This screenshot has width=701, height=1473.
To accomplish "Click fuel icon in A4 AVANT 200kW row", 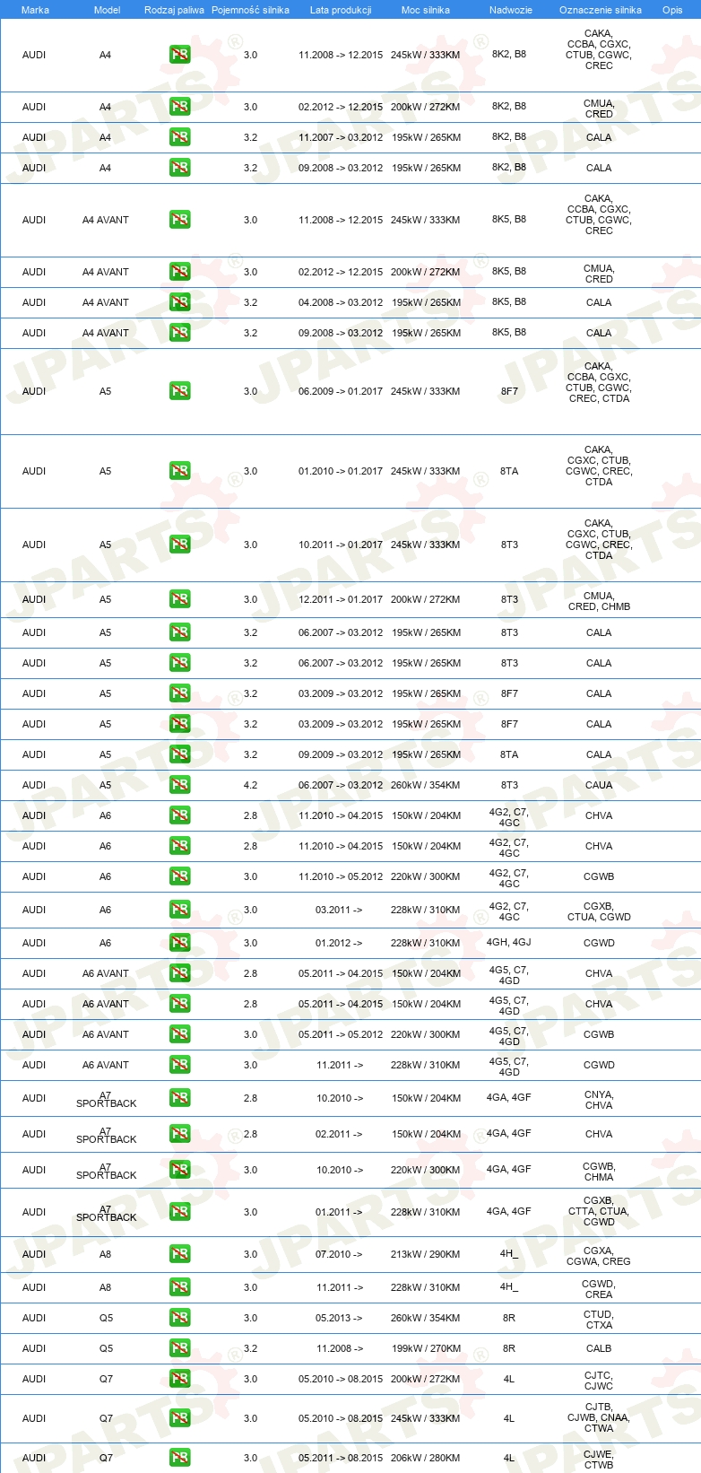I will tap(179, 272).
